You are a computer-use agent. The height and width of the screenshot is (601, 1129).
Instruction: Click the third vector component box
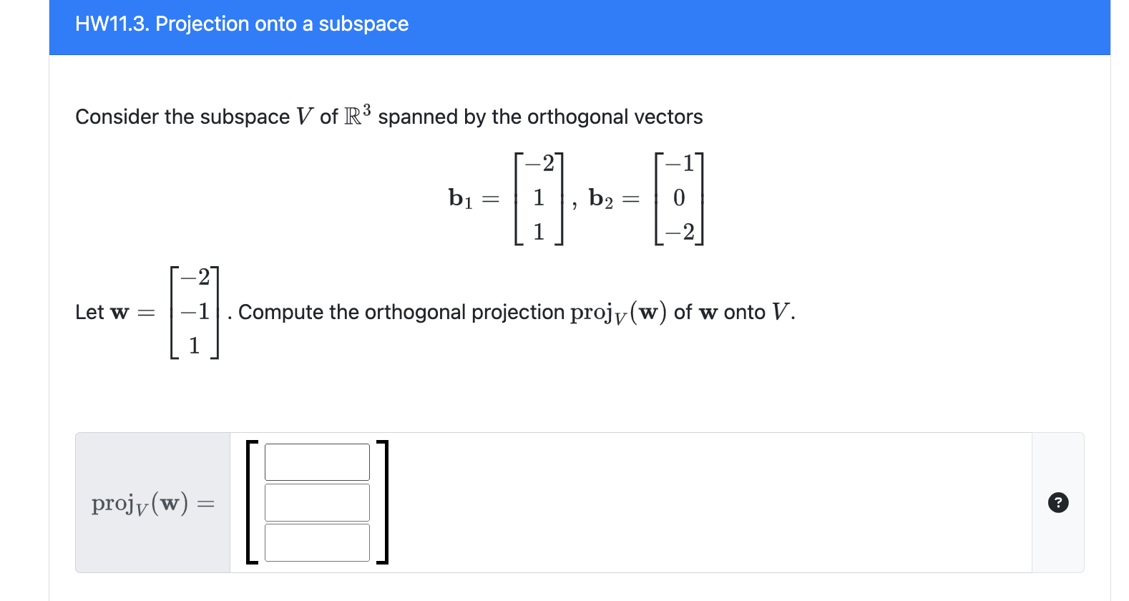click(317, 542)
